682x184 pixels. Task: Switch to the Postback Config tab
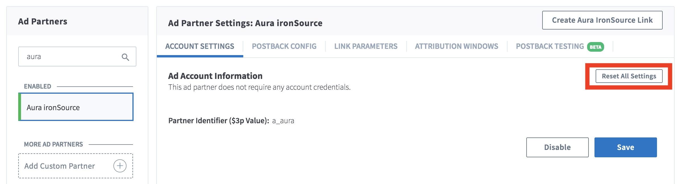(284, 46)
